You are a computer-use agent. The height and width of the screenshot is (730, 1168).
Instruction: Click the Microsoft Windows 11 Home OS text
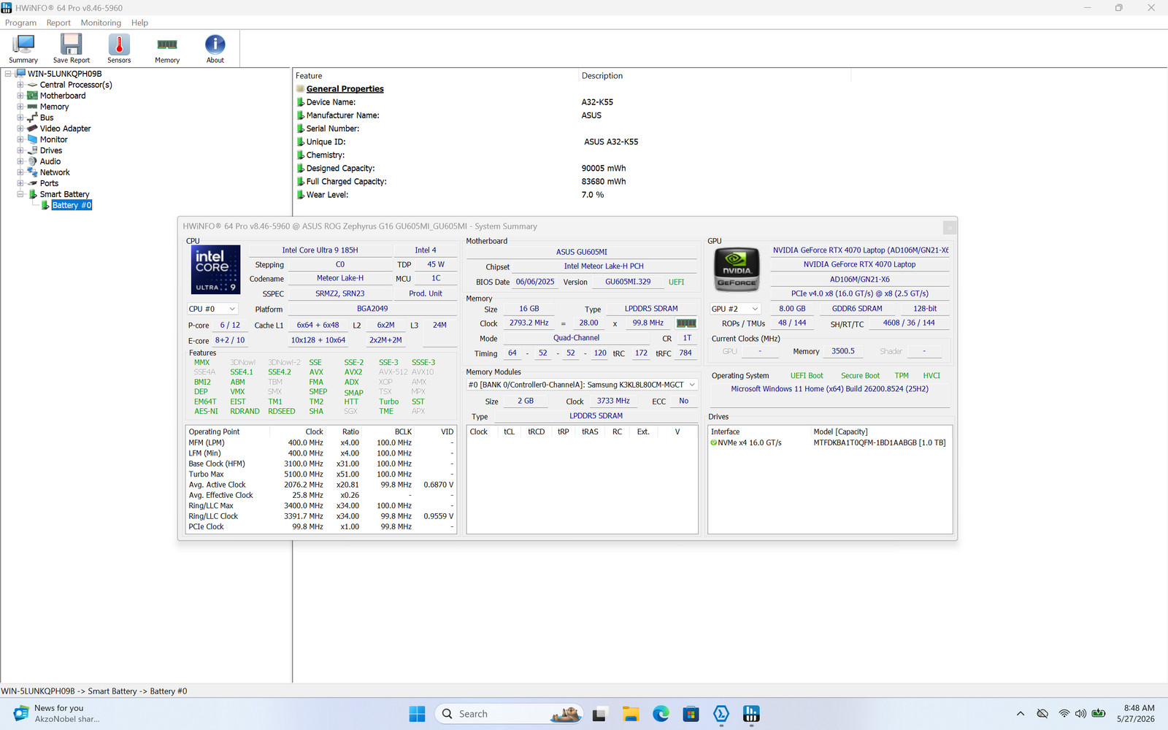[x=829, y=389]
